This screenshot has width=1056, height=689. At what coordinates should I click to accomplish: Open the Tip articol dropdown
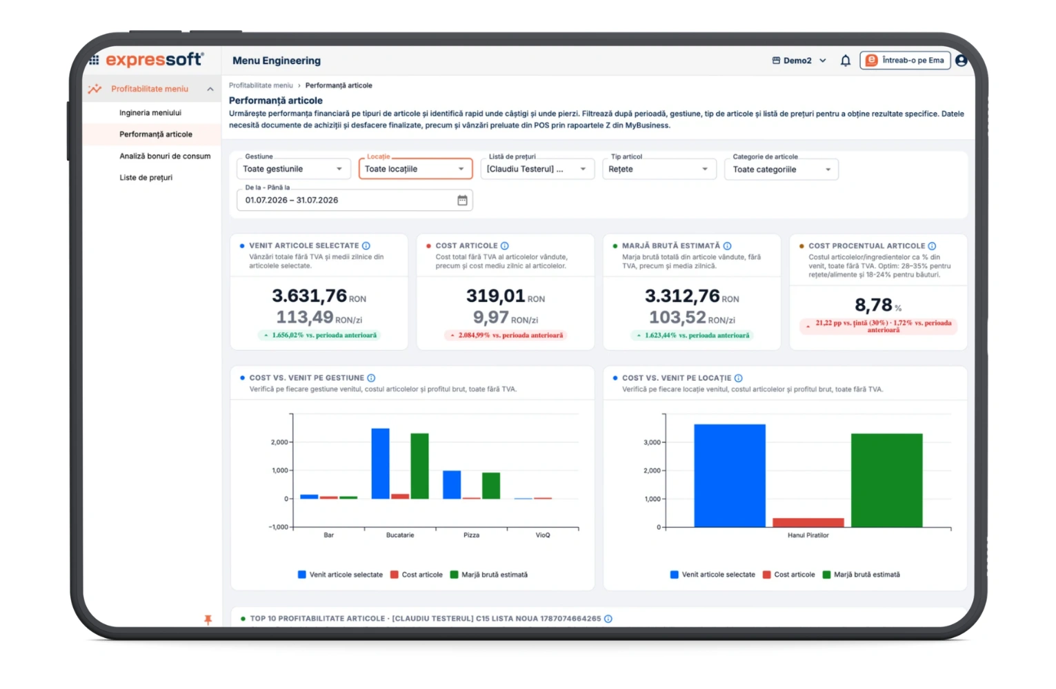[x=659, y=169]
